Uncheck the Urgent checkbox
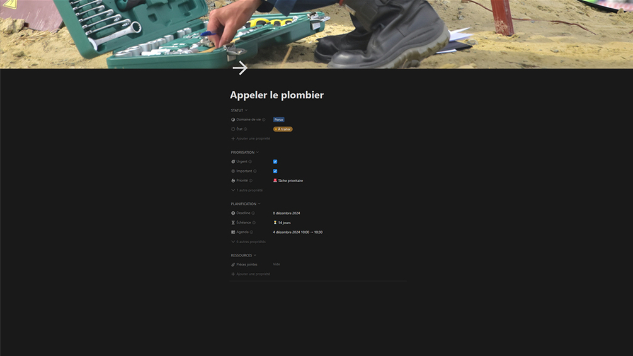This screenshot has height=356, width=633. pyautogui.click(x=275, y=161)
